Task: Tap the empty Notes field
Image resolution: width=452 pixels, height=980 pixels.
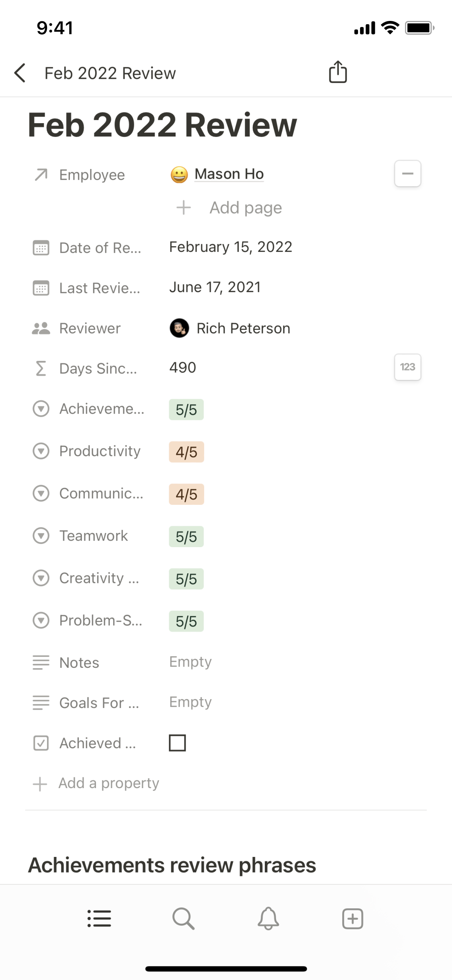Action: click(190, 662)
